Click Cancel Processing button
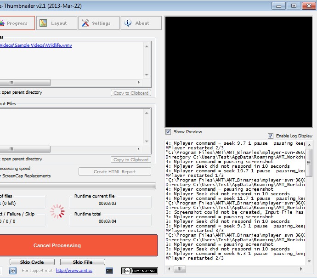The width and height of the screenshot is (317, 278). [x=79, y=245]
